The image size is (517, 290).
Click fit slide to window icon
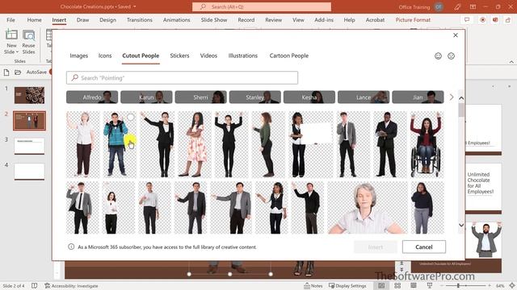click(512, 286)
